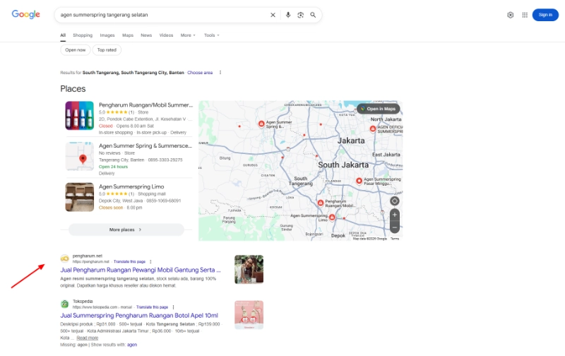Click the Places heading
Screen dimensions: 565x356
(73, 88)
